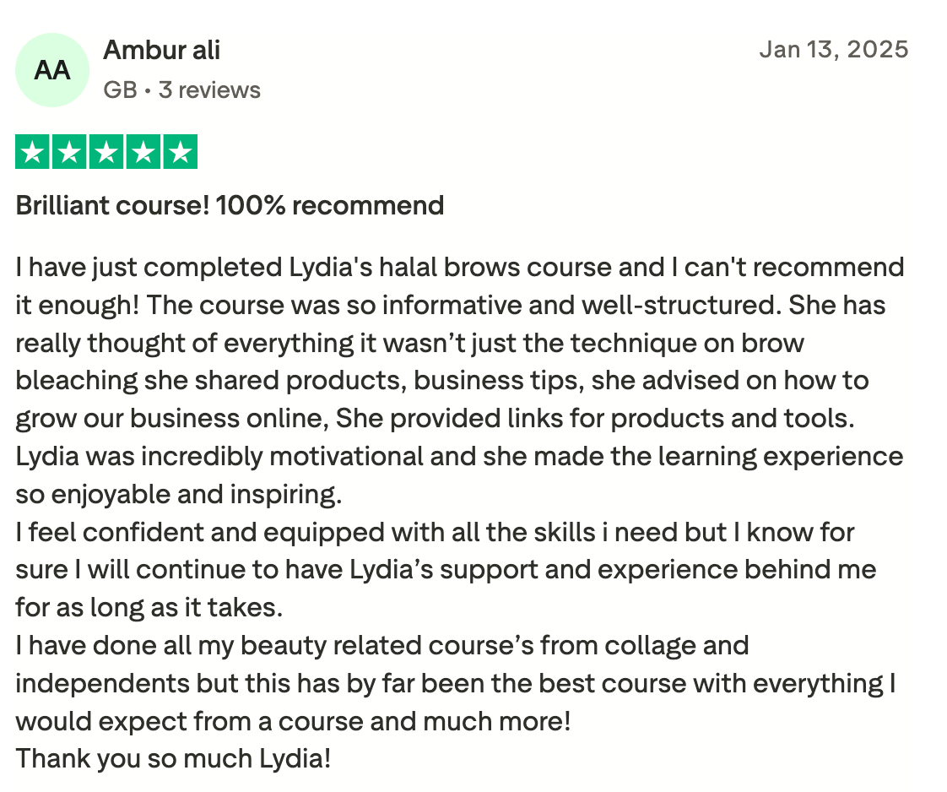Click the line 'so enjoyable and inspiring.'
Viewport: 947px width, 792px height.
point(179,495)
